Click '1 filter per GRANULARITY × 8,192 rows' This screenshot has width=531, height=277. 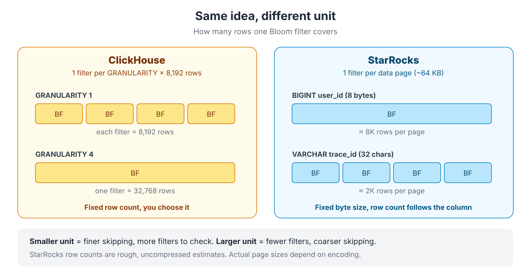(x=137, y=73)
